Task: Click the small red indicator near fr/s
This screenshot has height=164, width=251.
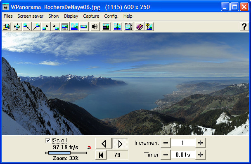Action: 89,148
